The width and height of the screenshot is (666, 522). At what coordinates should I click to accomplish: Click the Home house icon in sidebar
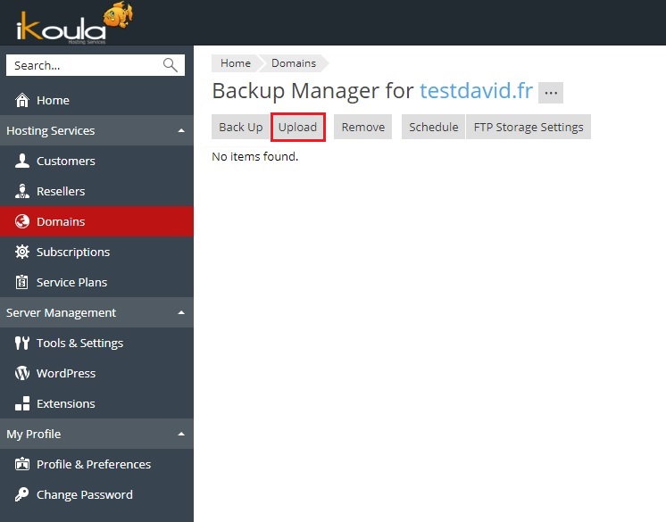[22, 100]
